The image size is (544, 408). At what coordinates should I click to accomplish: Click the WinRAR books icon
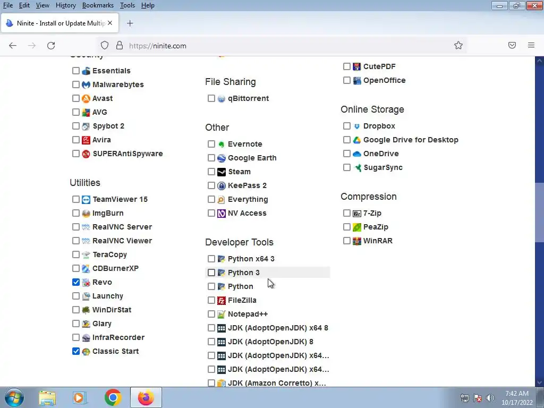coord(356,241)
